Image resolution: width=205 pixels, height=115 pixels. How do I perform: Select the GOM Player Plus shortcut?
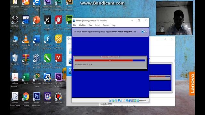(26, 5)
